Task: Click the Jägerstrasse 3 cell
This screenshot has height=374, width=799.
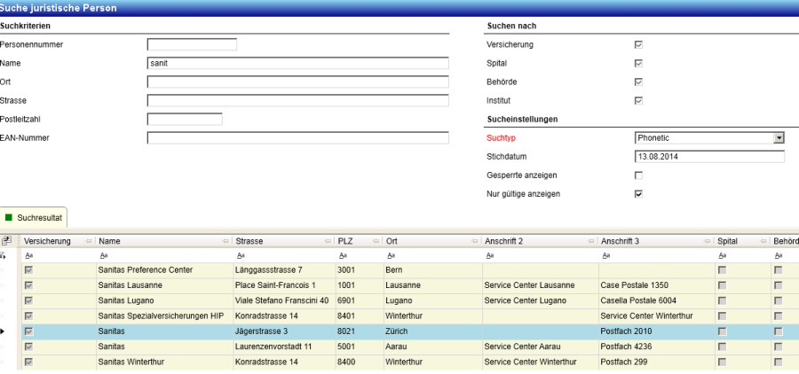Action: (284, 331)
